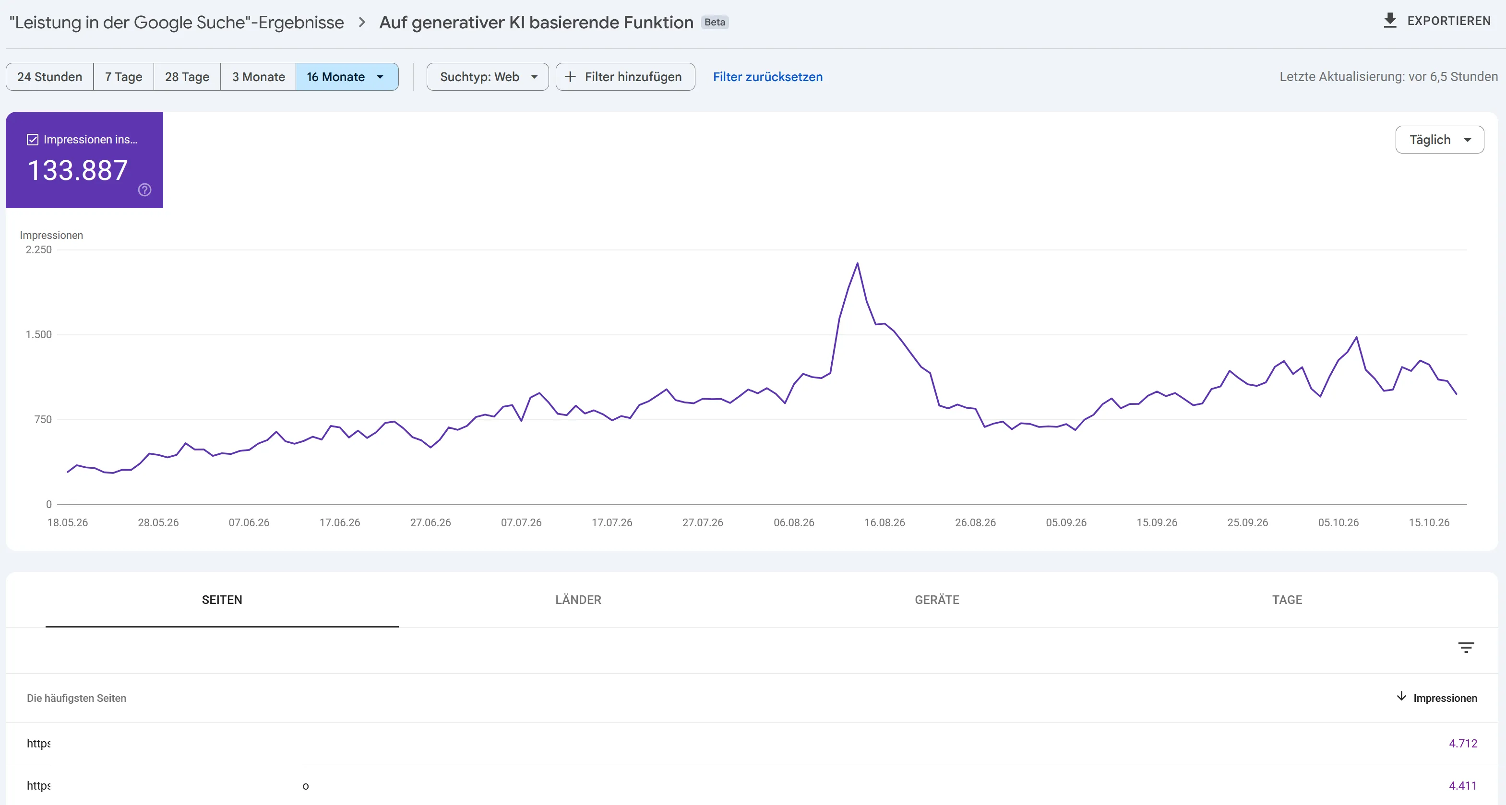Click the 15.10.26 date label on the x-axis
Viewport: 1506px width, 805px height.
[x=1429, y=522]
